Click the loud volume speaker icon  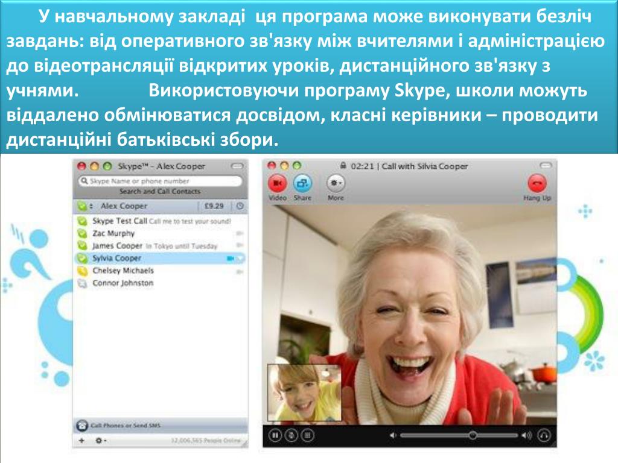tap(526, 435)
